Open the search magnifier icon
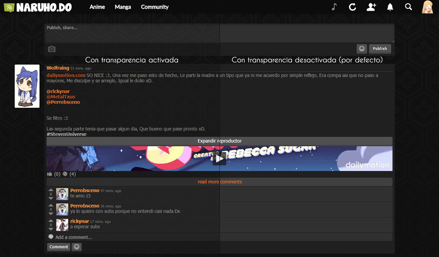 (x=408, y=7)
